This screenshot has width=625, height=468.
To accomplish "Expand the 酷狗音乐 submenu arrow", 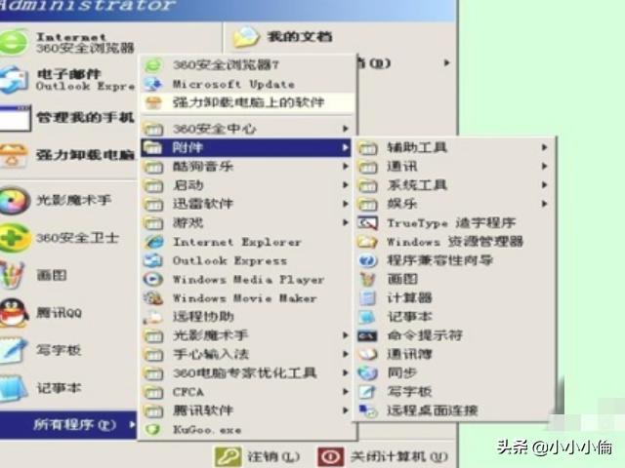I will coord(345,167).
